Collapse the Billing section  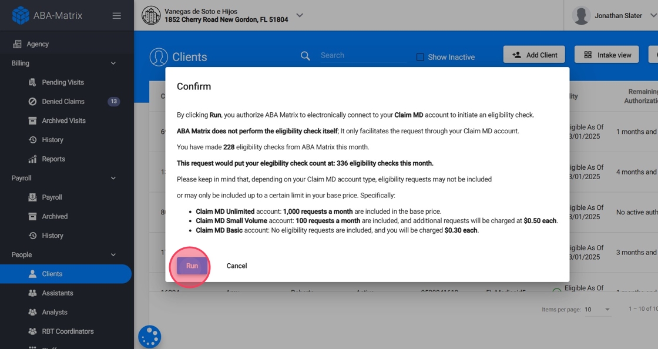coord(113,63)
